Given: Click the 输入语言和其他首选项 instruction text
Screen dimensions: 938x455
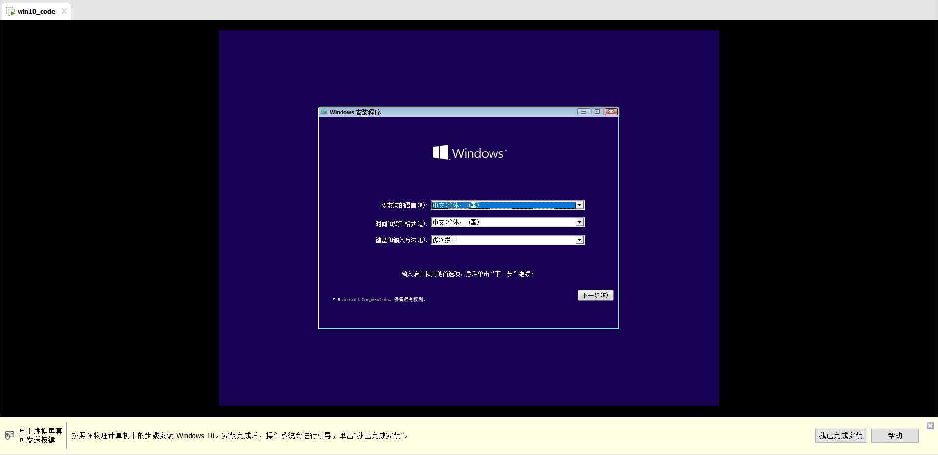Looking at the screenshot, I should pos(468,274).
